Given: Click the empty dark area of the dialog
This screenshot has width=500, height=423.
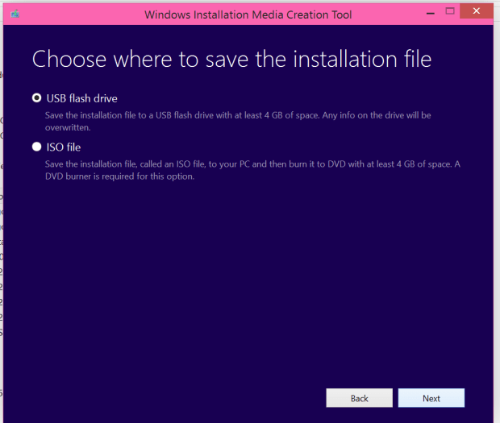Looking at the screenshot, I should pos(242,282).
